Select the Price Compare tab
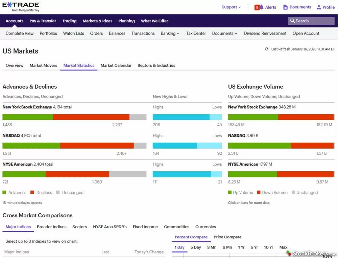This screenshot has width=338, height=258. click(x=227, y=237)
